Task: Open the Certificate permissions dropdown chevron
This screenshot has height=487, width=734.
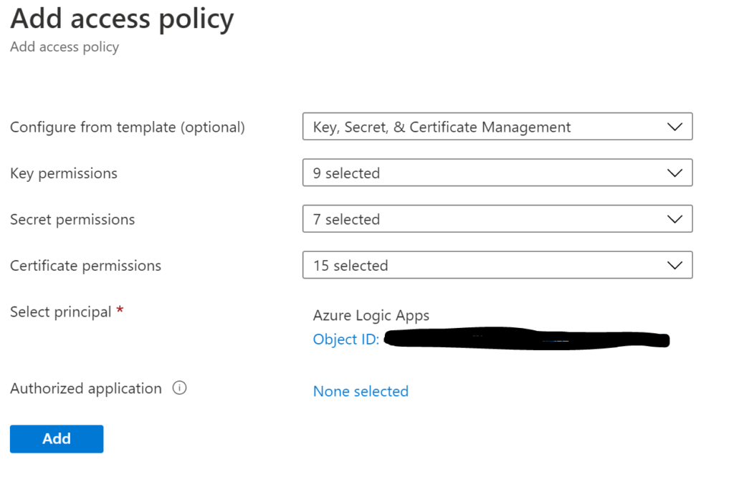Action: tap(674, 266)
